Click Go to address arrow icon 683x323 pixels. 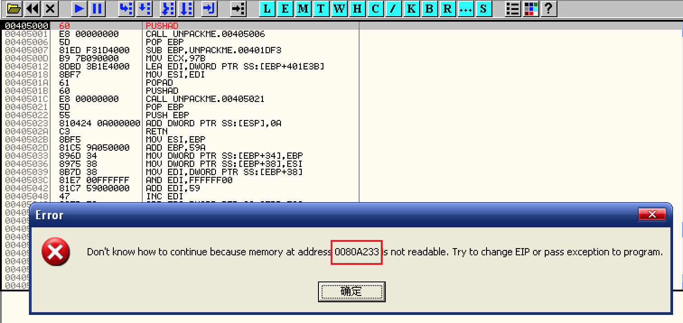point(238,8)
